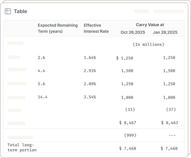Image resolution: width=191 pixels, height=158 pixels.
Task: Select the 5.6 years term cell
Action: click(41, 84)
